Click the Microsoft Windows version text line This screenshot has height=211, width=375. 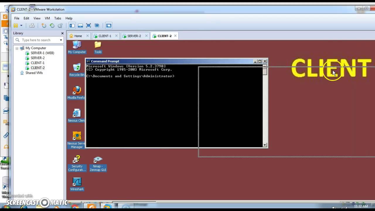click(x=126, y=66)
